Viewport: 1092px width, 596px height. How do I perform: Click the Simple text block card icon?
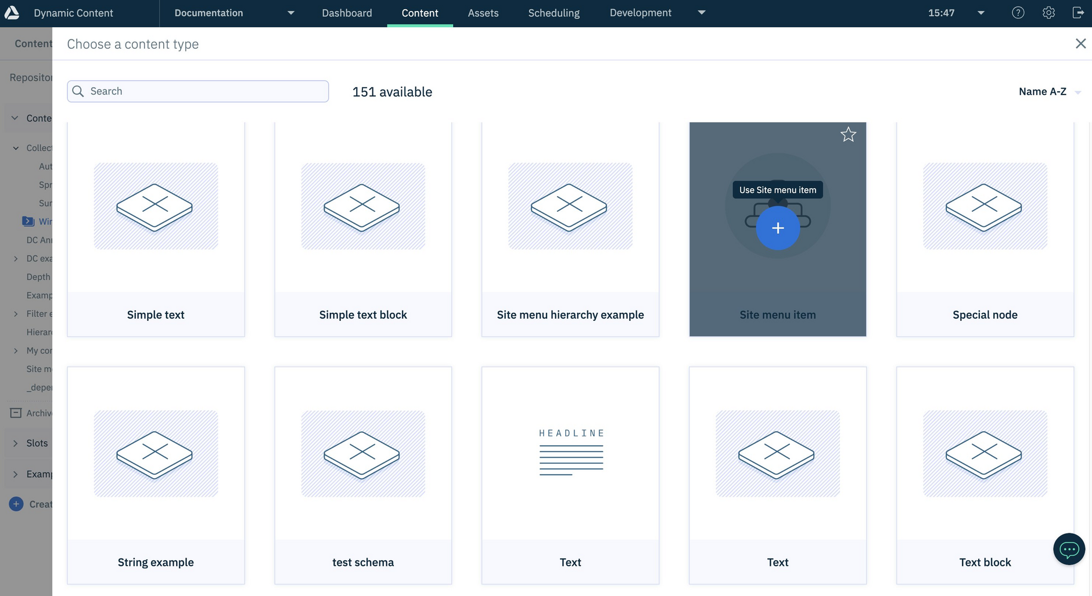[x=363, y=207]
